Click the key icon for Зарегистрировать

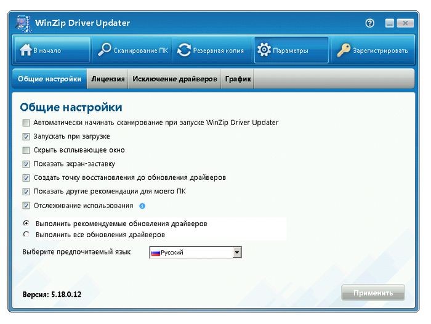(343, 51)
